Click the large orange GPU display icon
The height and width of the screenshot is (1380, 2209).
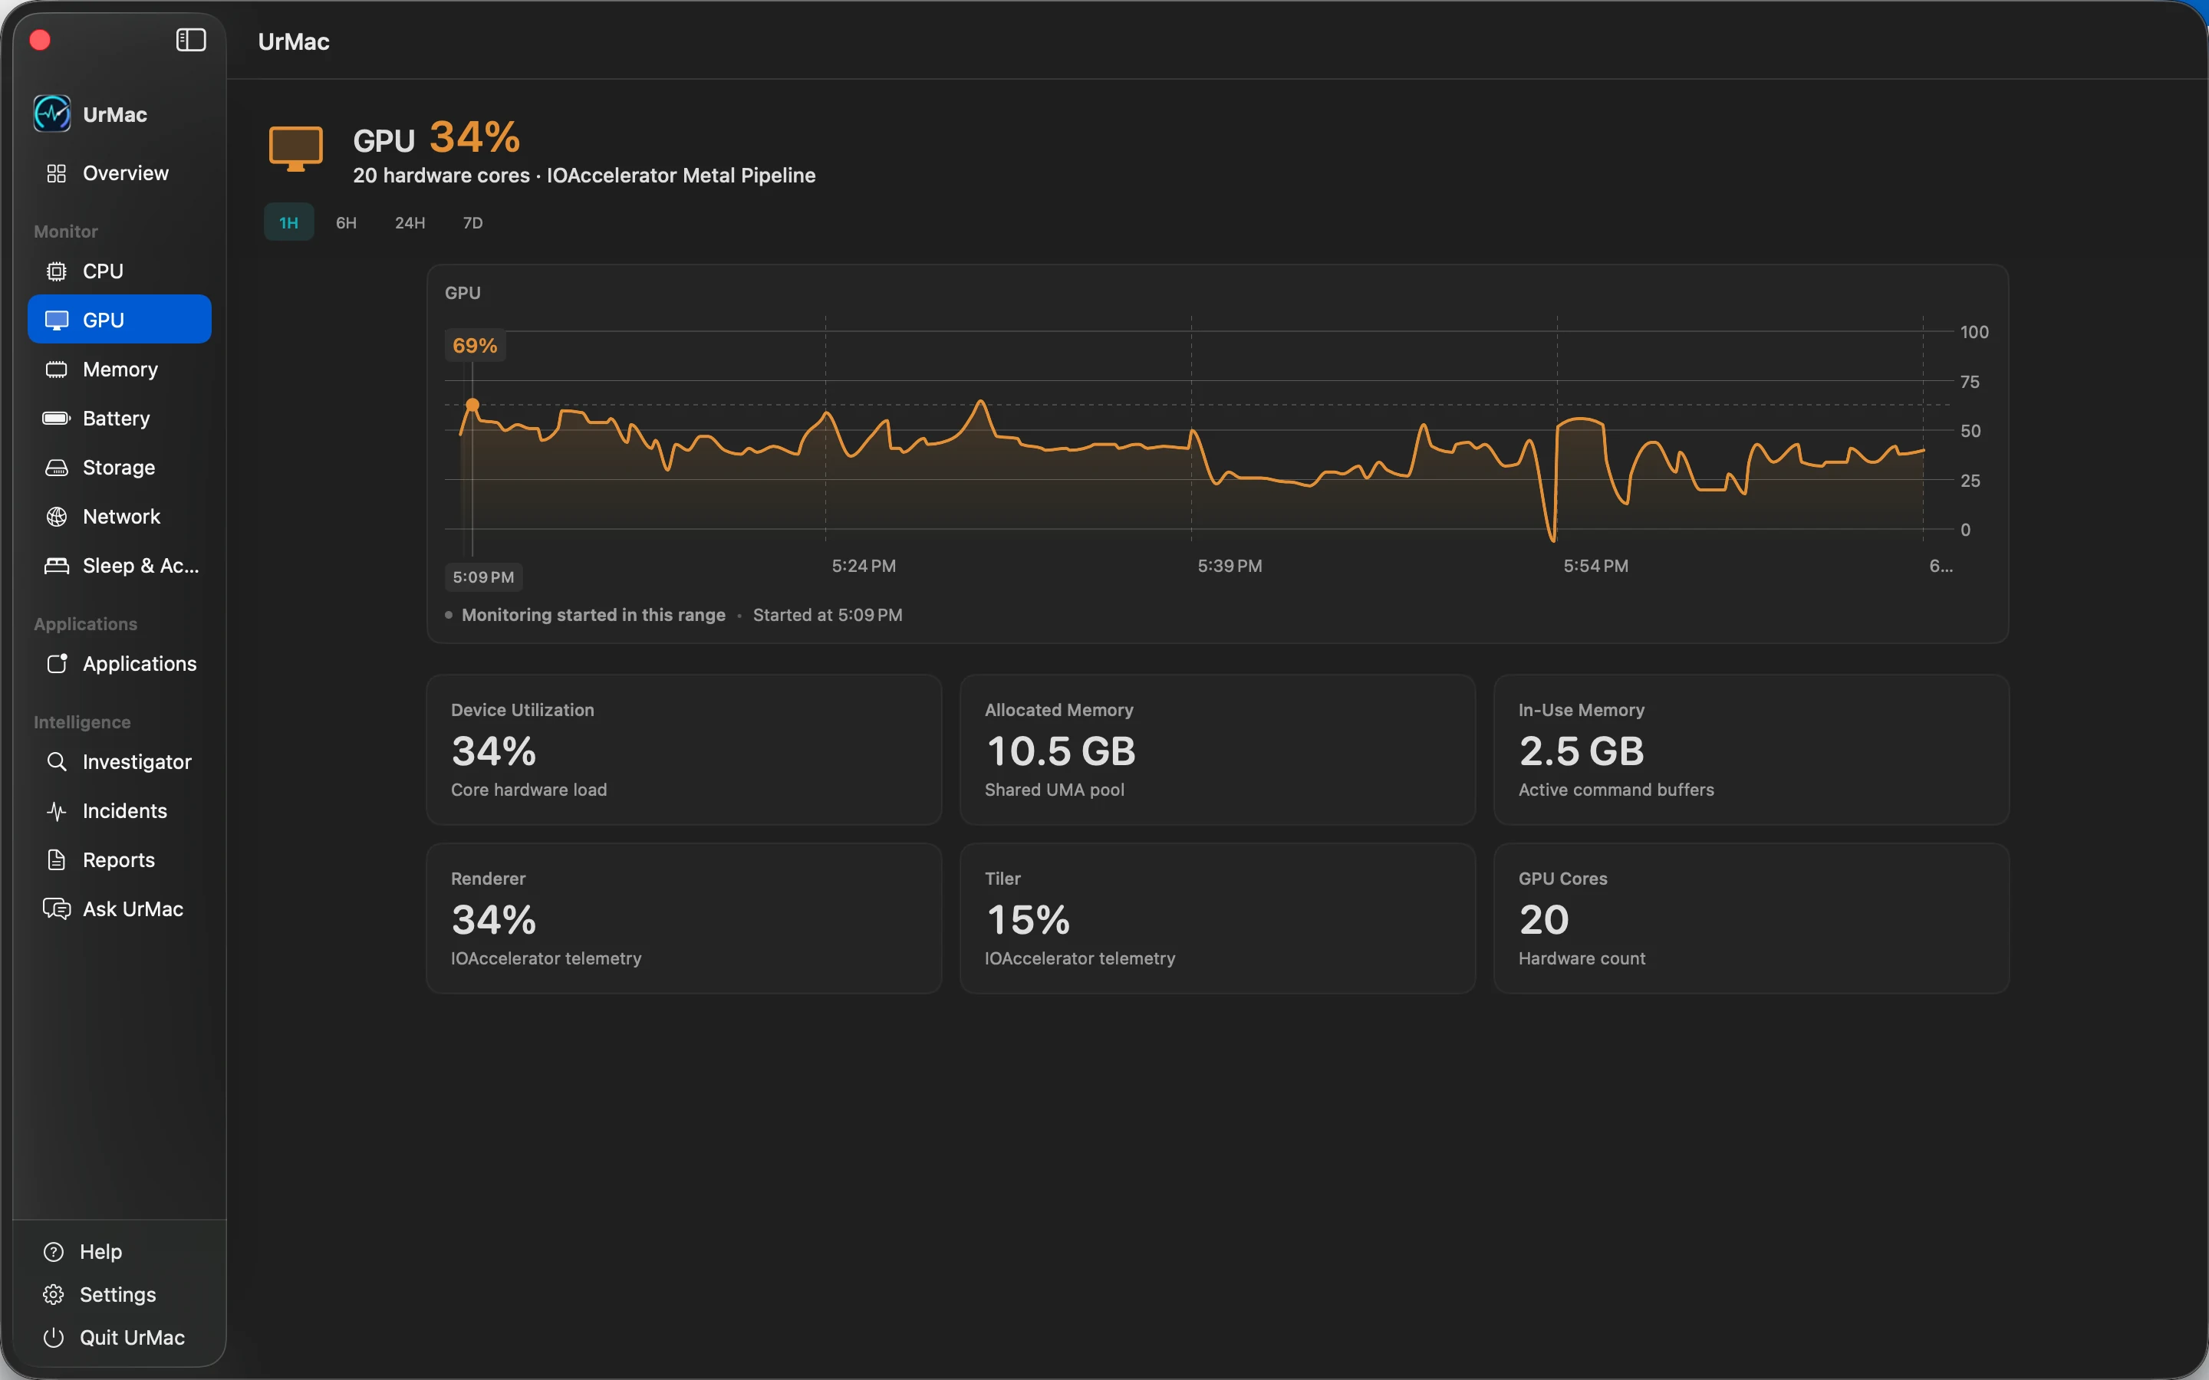point(296,148)
